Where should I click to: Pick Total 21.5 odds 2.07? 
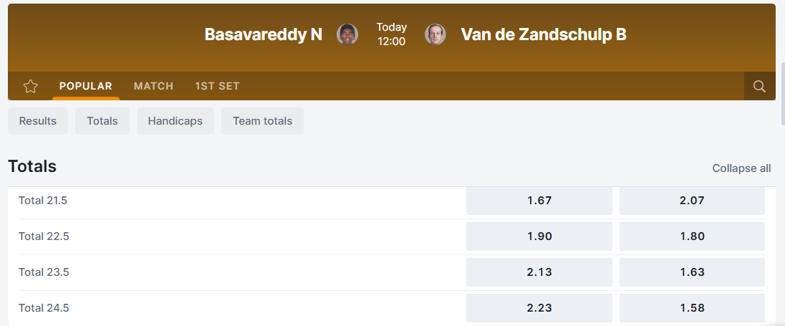coord(692,201)
